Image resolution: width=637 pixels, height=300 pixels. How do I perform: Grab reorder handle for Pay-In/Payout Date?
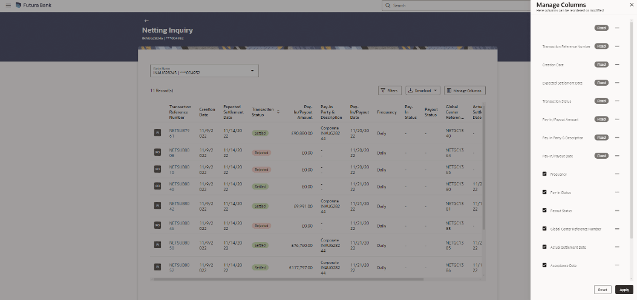pyautogui.click(x=617, y=156)
